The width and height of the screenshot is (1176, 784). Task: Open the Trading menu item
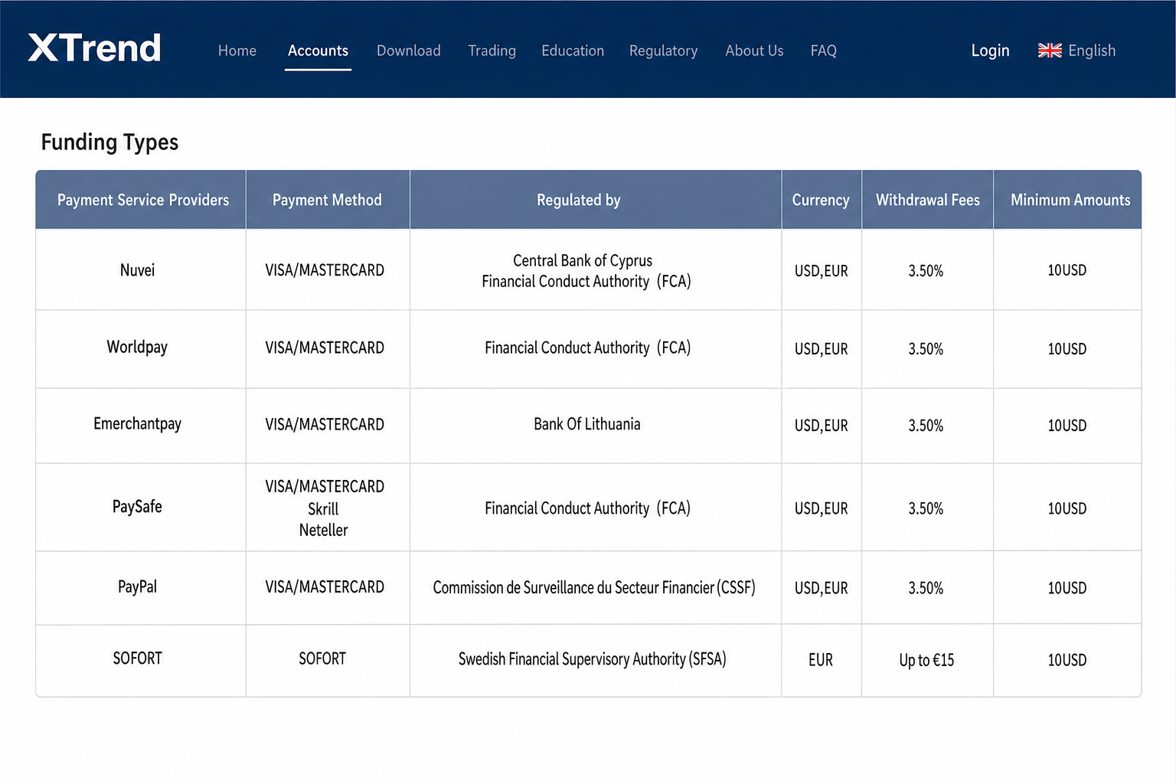pyautogui.click(x=492, y=51)
